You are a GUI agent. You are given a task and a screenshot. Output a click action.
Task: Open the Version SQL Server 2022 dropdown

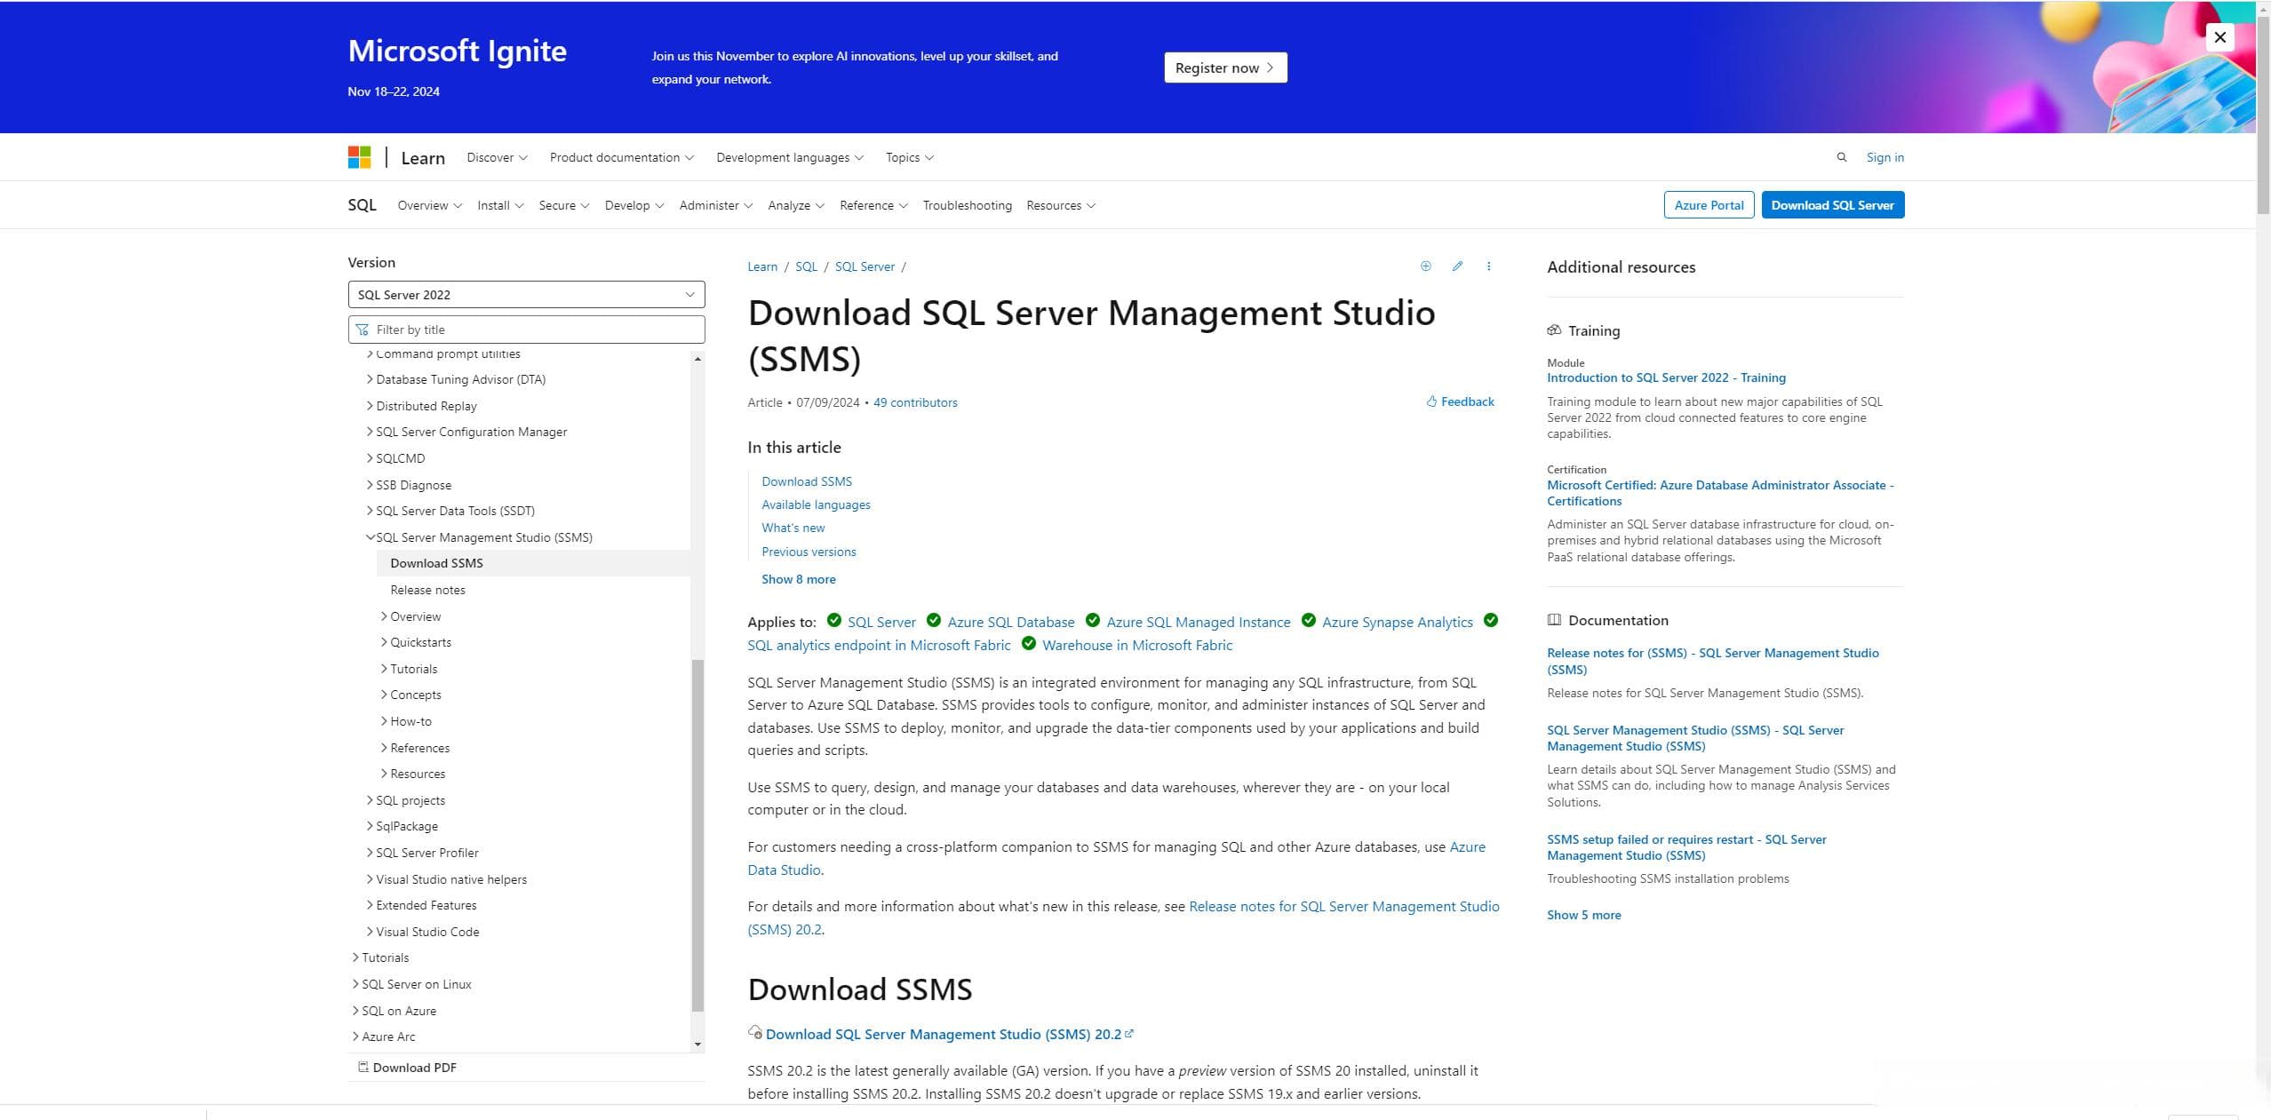click(526, 295)
